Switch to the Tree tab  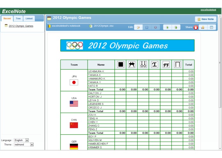18,19
